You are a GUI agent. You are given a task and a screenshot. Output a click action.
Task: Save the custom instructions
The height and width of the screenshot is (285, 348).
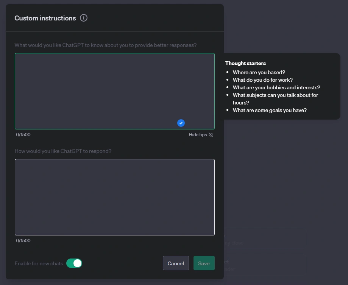coord(204,263)
